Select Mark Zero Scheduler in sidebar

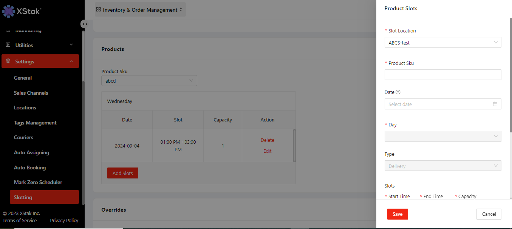pyautogui.click(x=38, y=182)
